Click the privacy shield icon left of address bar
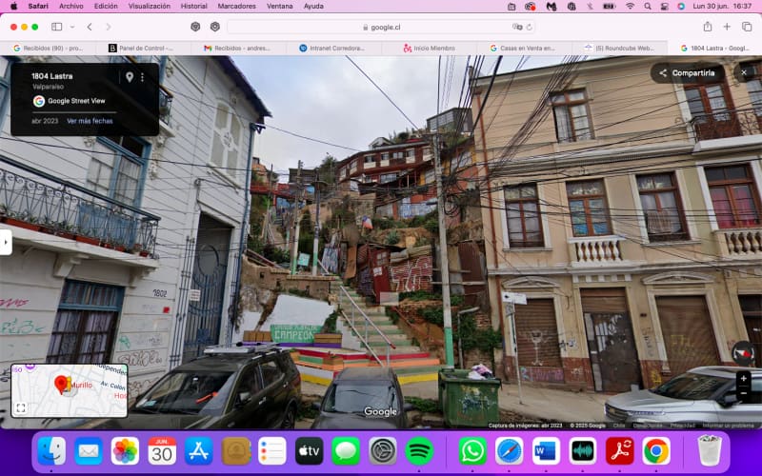 click(x=195, y=27)
